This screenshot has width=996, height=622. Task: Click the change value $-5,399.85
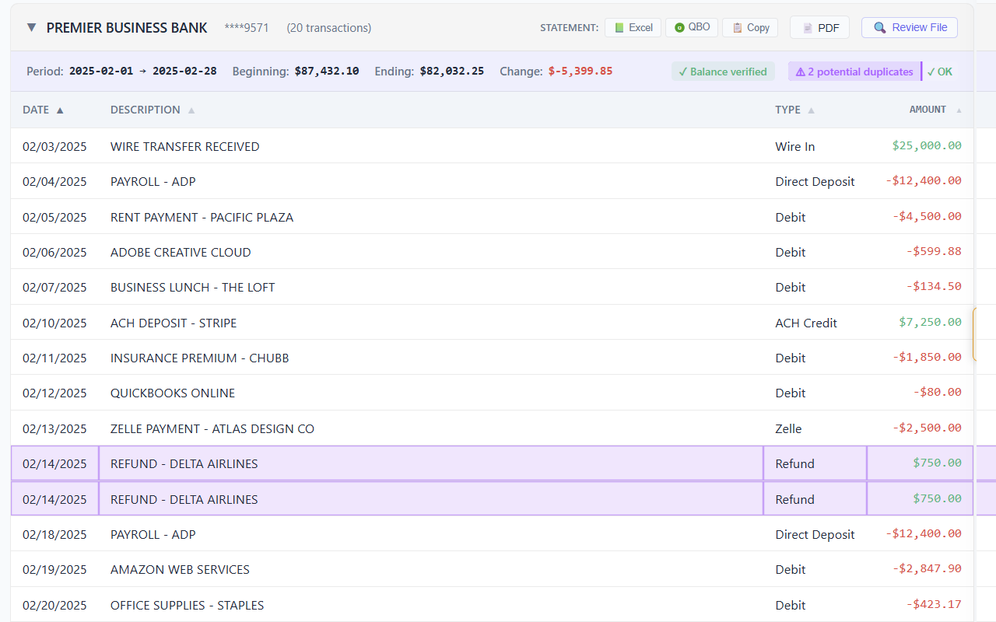[580, 71]
